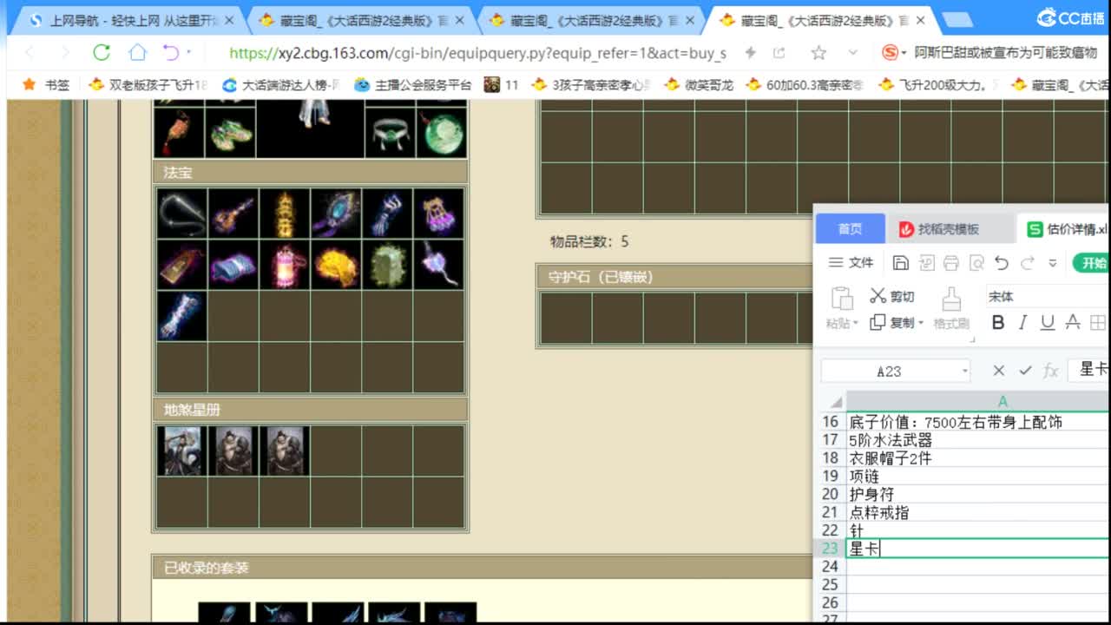Viewport: 1111px width, 625px height.
Task: Click 复制 to copy selection
Action: point(891,322)
